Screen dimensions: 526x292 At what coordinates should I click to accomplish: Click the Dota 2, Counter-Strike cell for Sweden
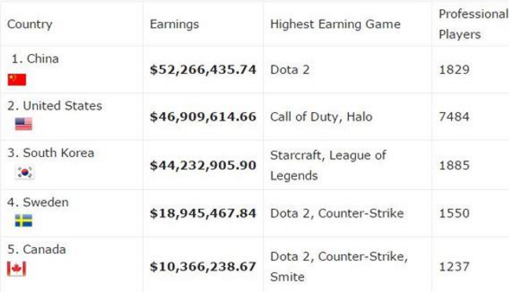(337, 214)
